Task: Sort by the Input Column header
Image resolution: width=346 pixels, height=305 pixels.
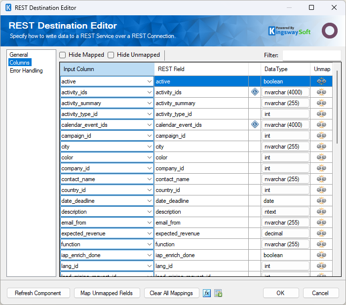Action: pos(107,69)
